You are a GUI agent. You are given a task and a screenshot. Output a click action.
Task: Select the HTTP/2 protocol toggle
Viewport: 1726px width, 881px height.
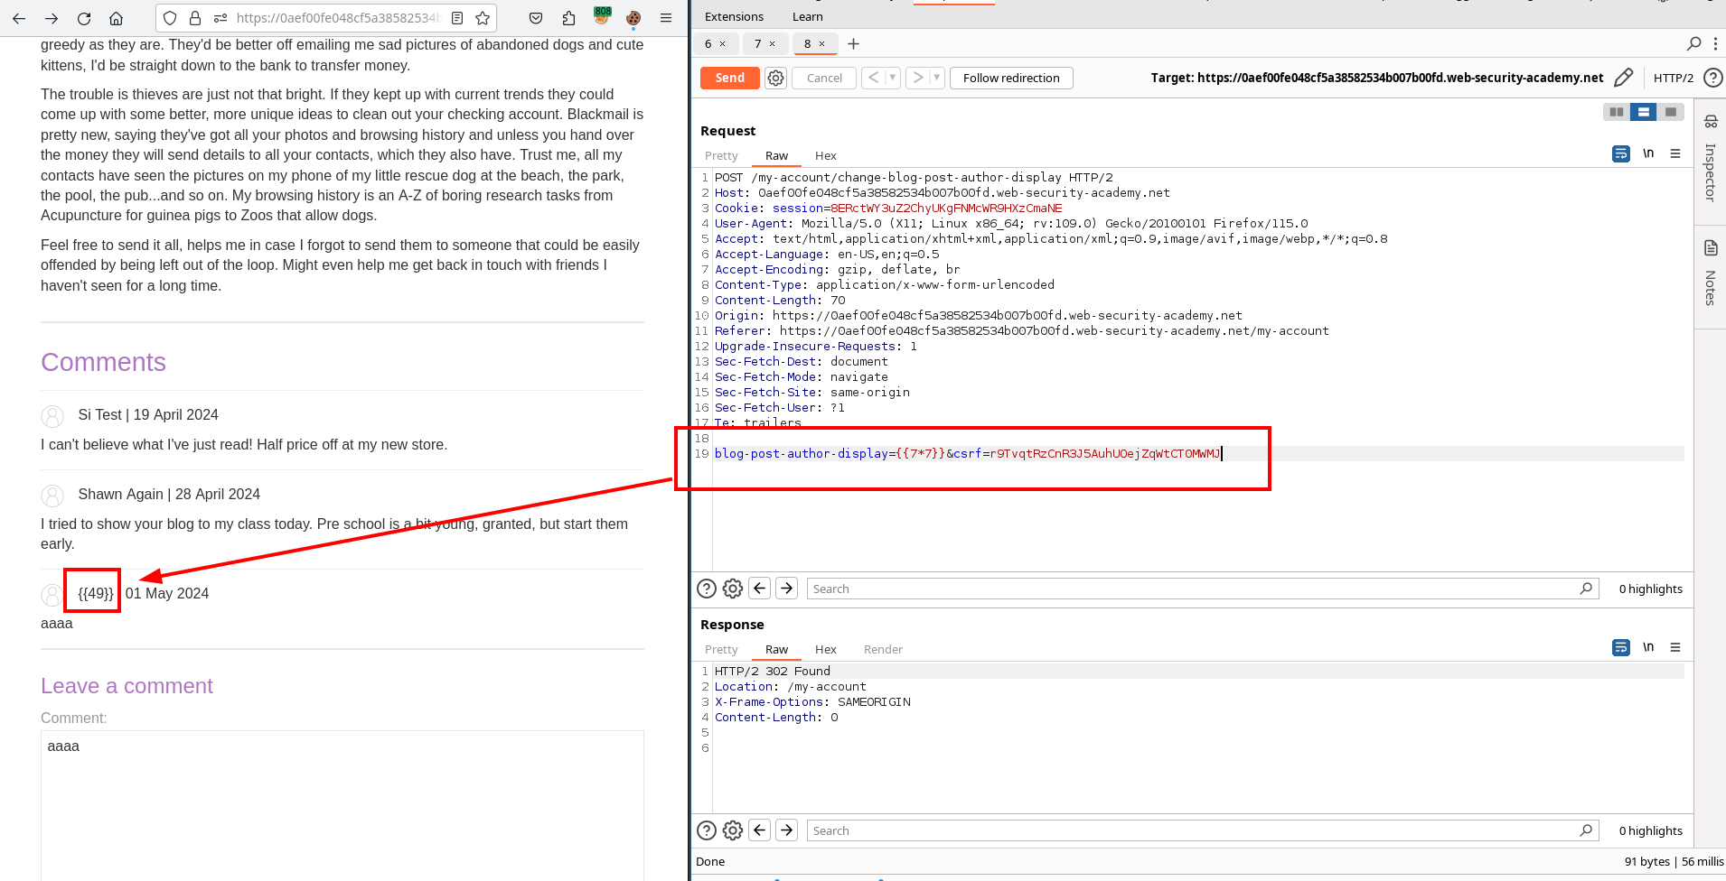1673,79
